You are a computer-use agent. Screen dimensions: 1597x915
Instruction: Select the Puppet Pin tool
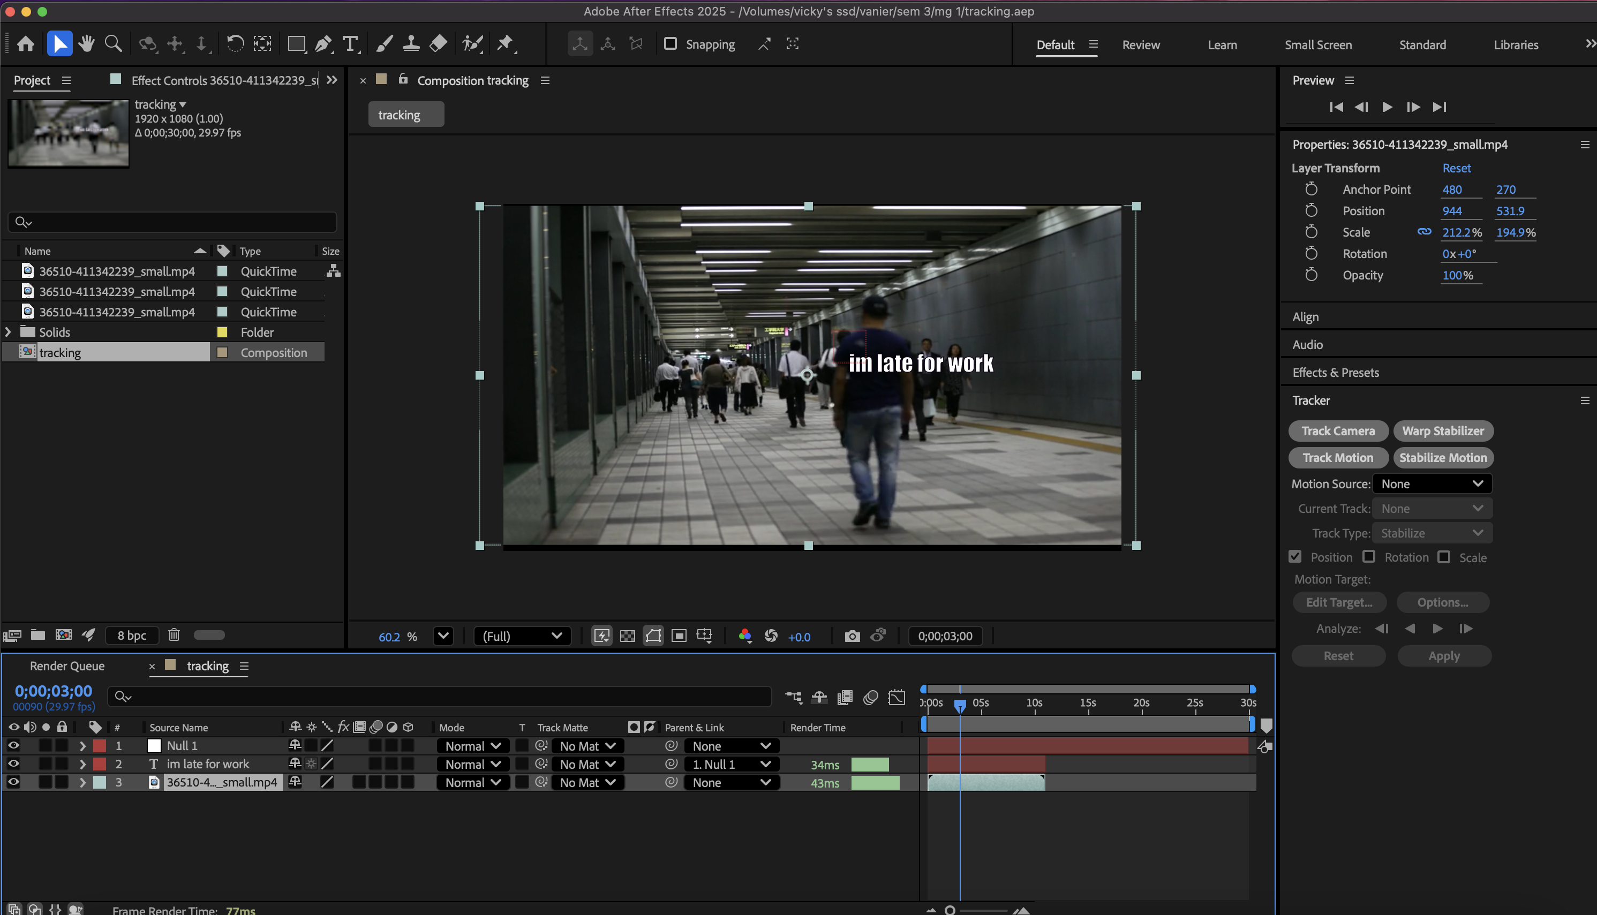coord(504,44)
